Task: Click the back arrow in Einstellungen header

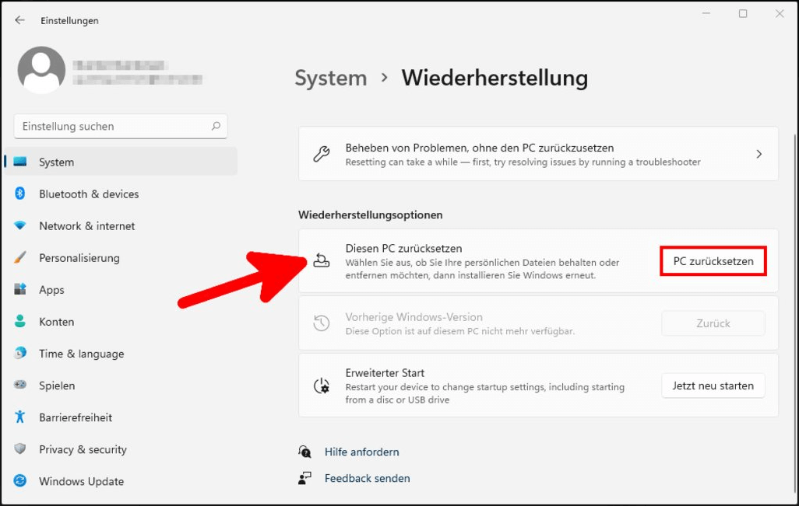Action: pyautogui.click(x=20, y=20)
